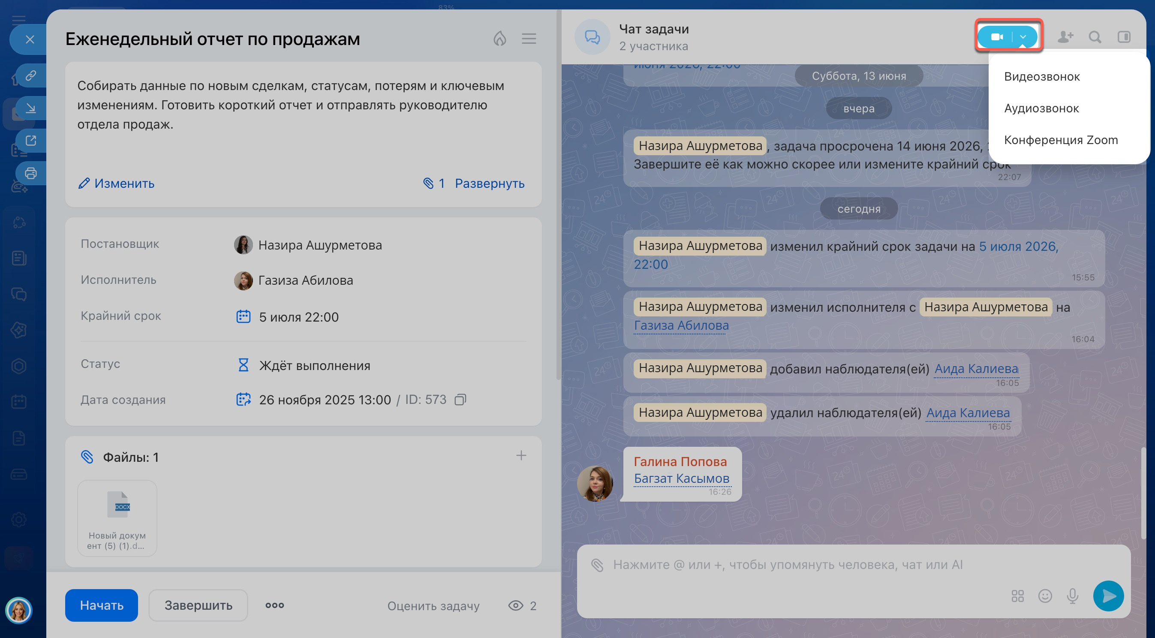Open Аида Калиева link in удалил наблюдателя message
This screenshot has width=1155, height=638.
(x=968, y=412)
